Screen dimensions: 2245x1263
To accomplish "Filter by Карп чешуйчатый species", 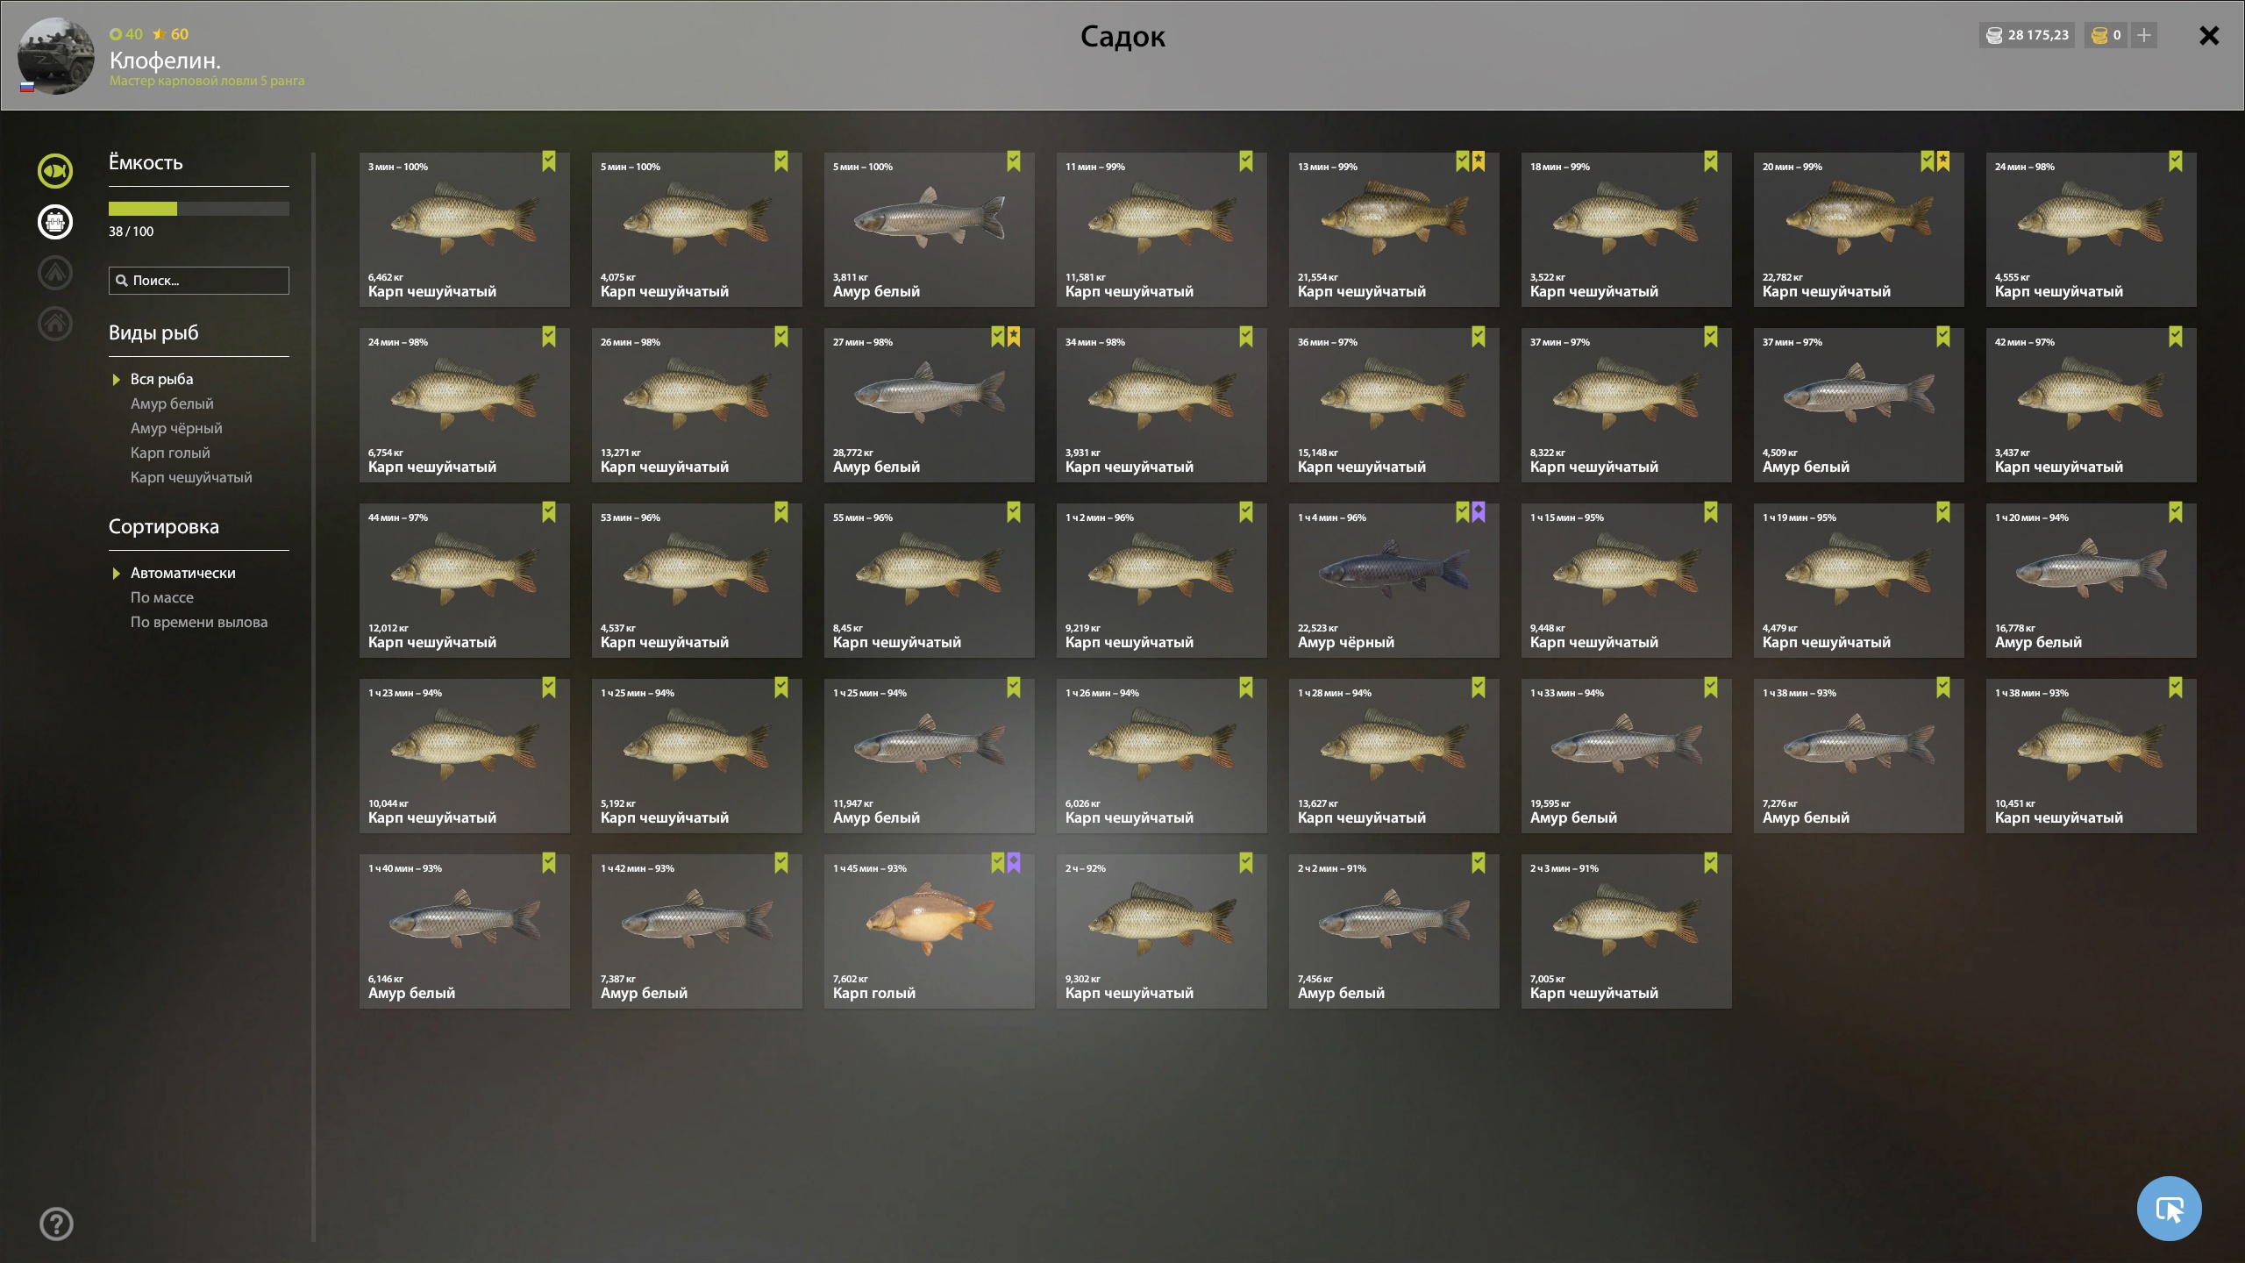I will click(191, 477).
